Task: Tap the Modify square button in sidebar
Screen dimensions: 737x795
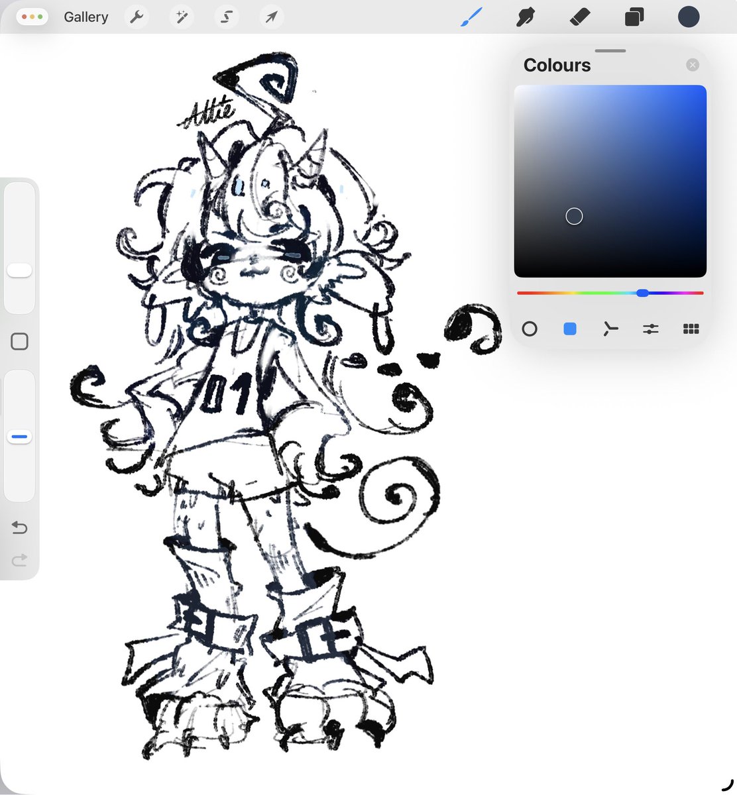Action: (20, 342)
